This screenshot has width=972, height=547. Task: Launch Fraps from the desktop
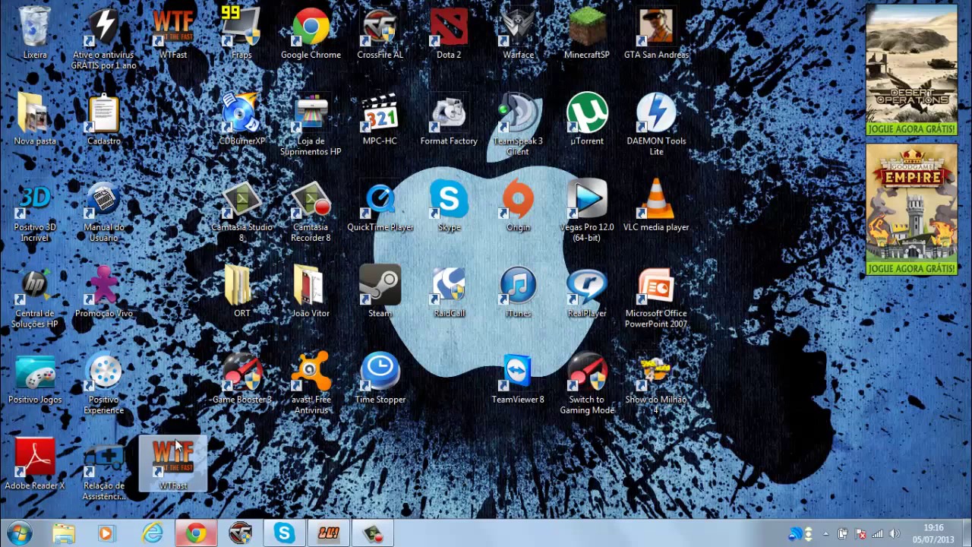(241, 33)
